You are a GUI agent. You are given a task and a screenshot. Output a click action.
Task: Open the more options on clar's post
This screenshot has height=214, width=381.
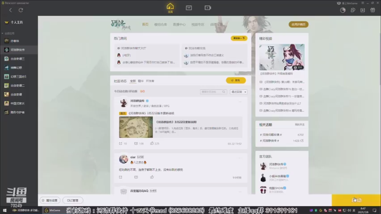[240, 158]
